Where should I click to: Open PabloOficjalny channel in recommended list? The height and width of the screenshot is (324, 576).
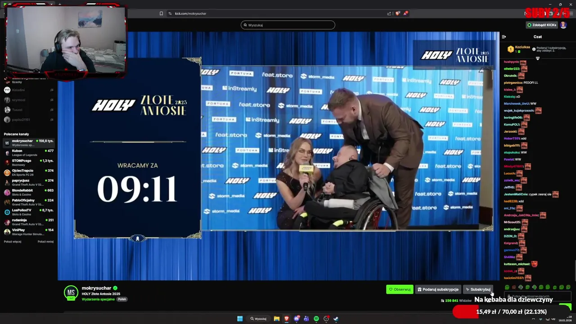point(29,202)
